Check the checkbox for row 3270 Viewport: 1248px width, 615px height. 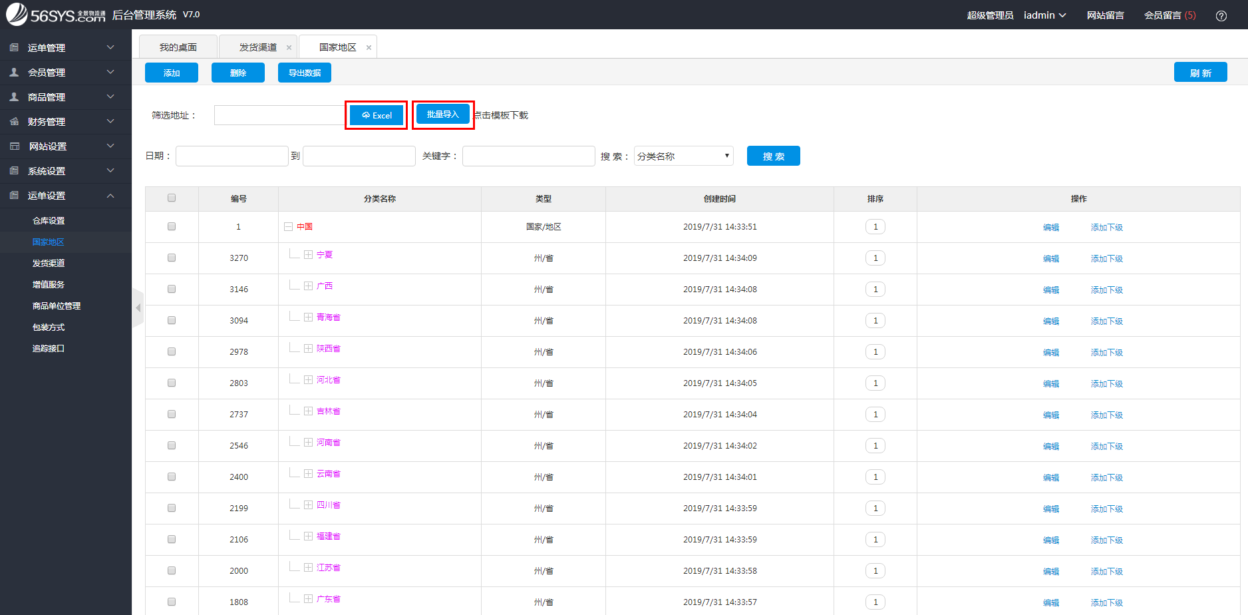(x=172, y=258)
